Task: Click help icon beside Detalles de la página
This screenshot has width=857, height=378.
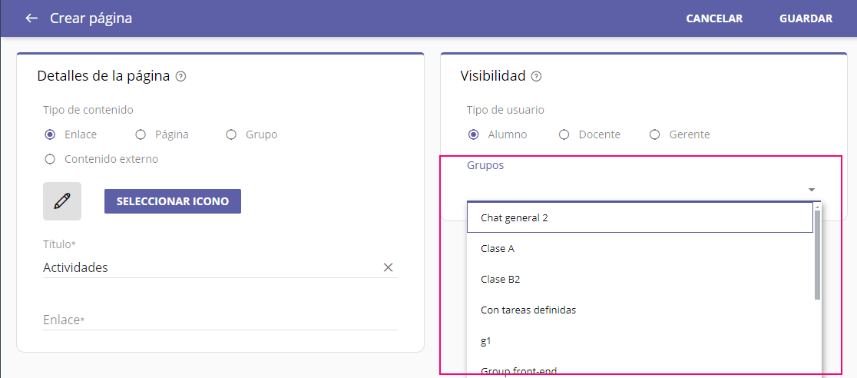Action: 181,76
